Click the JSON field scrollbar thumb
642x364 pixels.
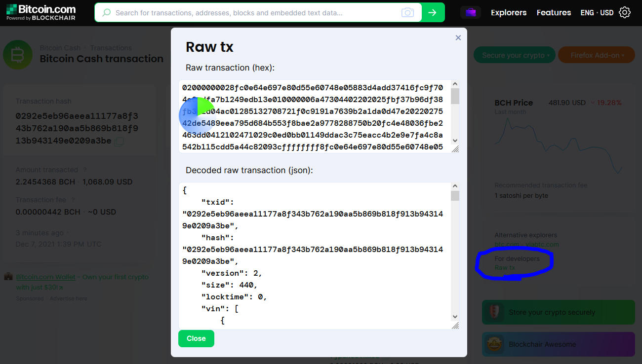[x=455, y=196]
